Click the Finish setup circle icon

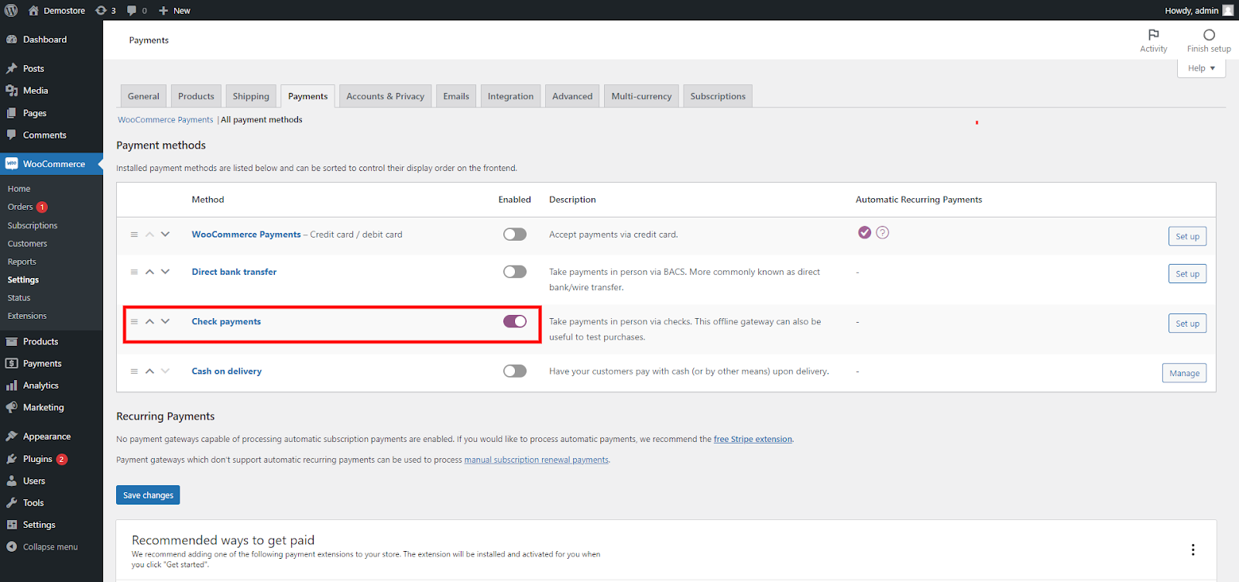pos(1209,35)
